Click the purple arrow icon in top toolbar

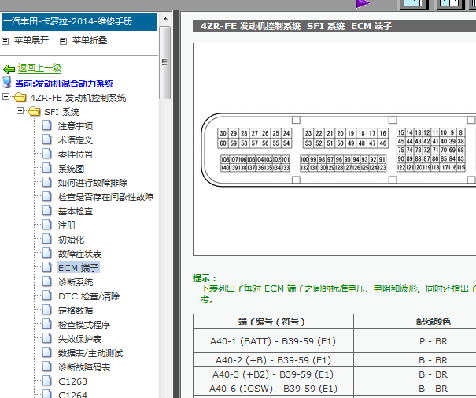pos(363,4)
